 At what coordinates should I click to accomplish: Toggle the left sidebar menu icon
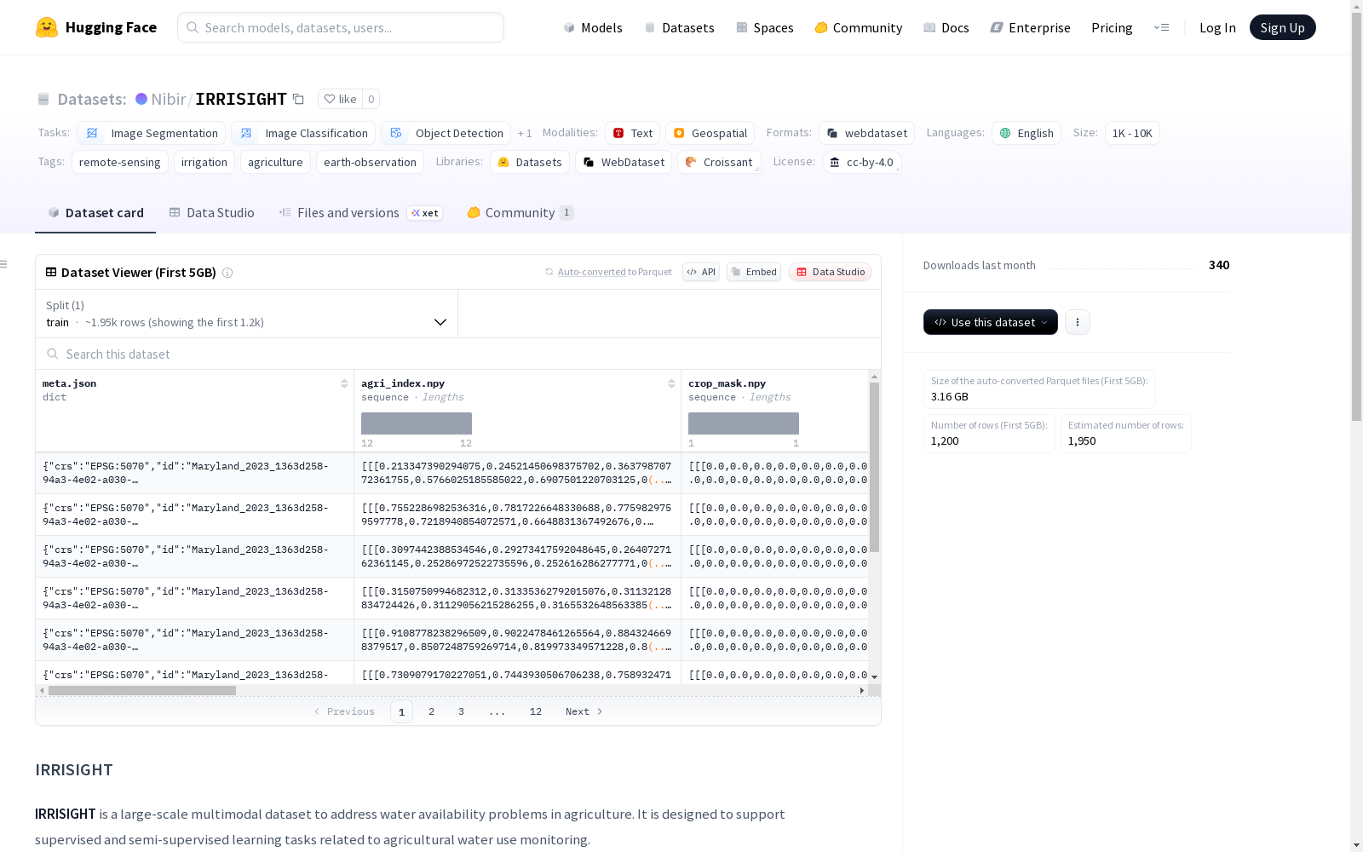pos(4,264)
